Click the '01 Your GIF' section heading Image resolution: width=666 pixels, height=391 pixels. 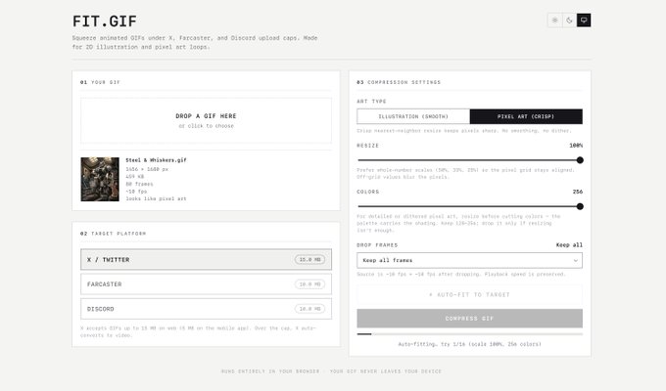tap(100, 82)
